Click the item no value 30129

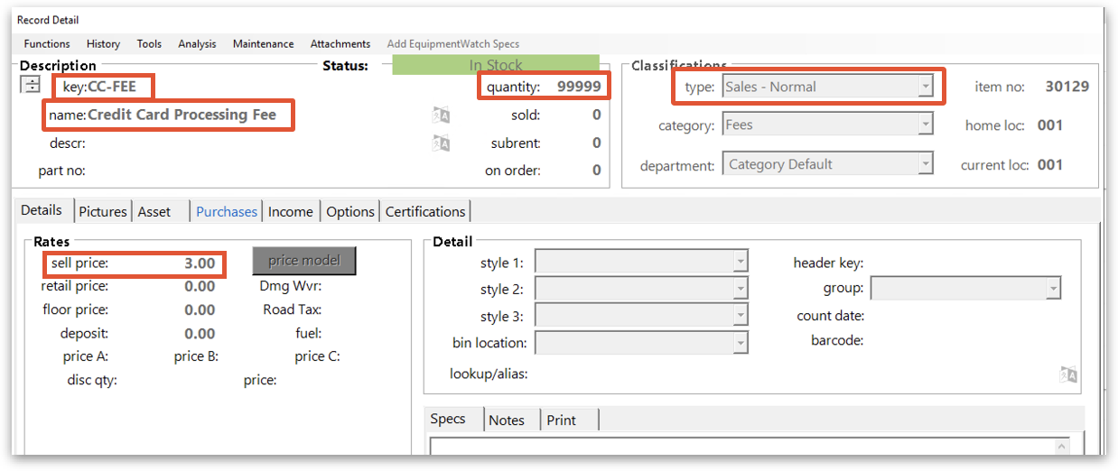pos(1067,87)
